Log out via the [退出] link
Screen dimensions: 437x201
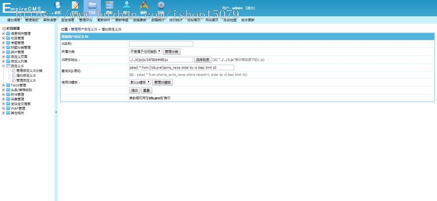click(250, 8)
